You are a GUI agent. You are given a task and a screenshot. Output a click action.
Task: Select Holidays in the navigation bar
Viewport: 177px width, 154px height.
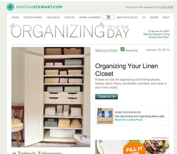[x=53, y=17]
